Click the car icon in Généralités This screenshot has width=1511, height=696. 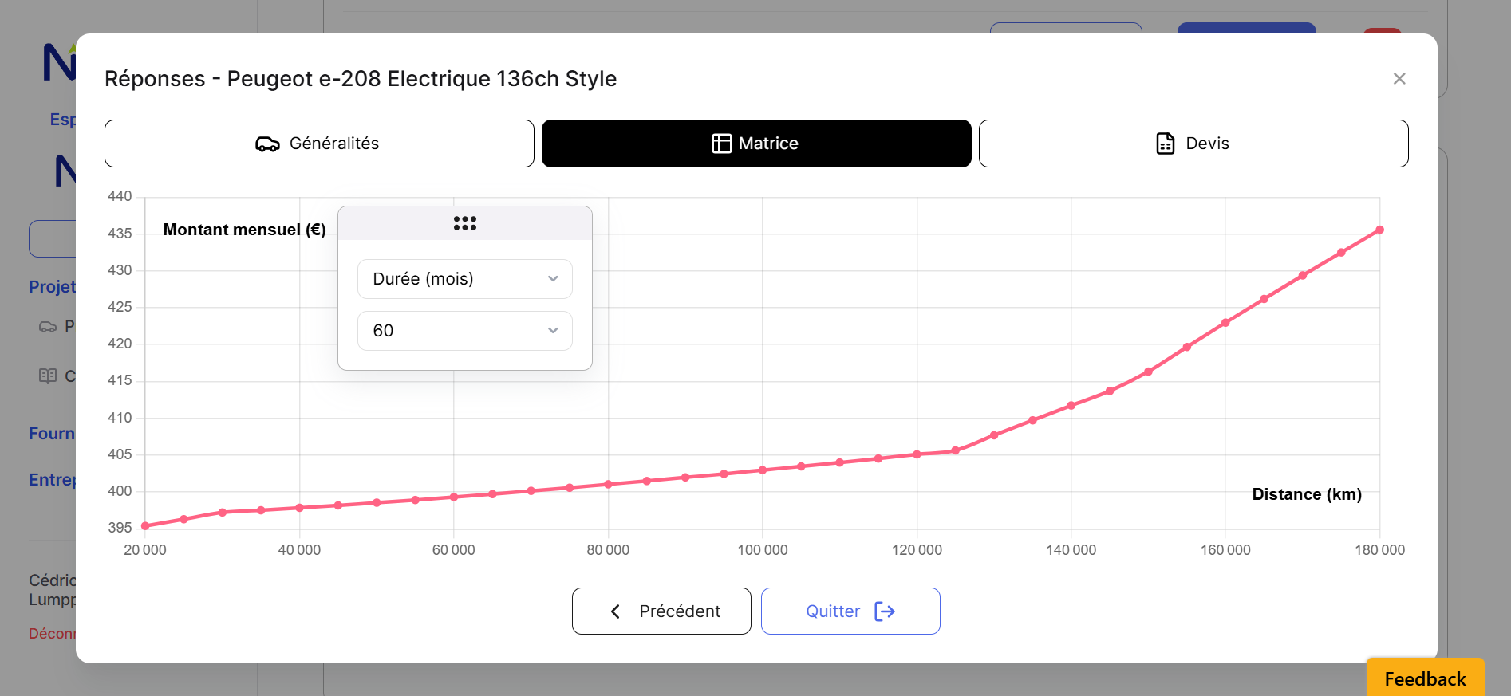pos(267,144)
